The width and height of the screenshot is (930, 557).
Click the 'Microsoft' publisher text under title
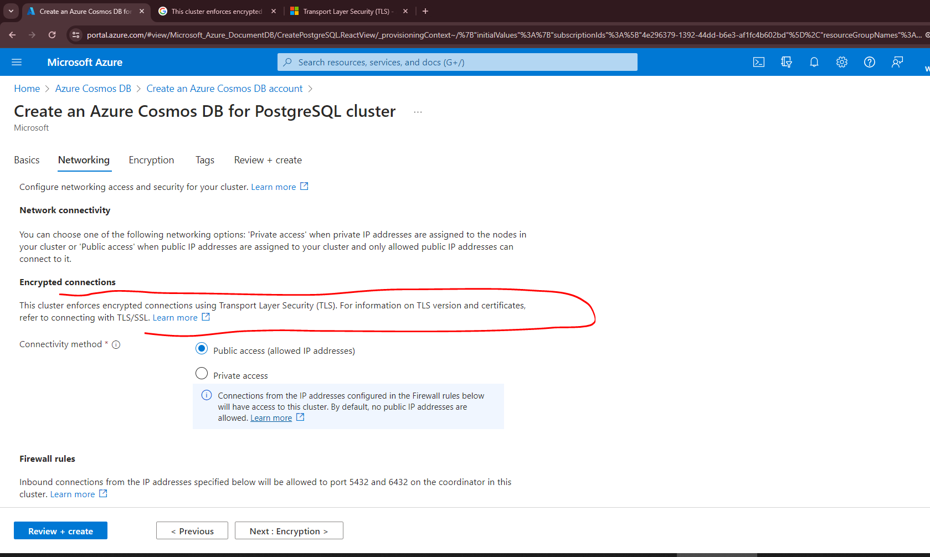tap(31, 128)
